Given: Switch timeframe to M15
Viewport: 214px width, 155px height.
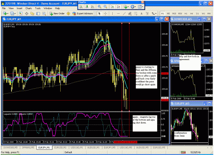Looking at the screenshot, I should [174, 13].
